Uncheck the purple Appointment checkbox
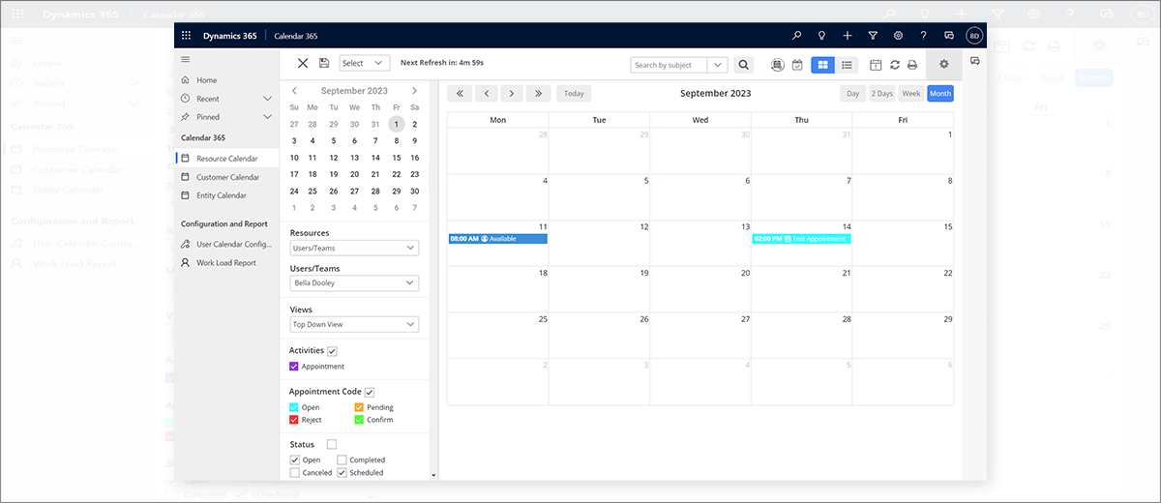Viewport: 1161px width, 503px height. point(294,367)
